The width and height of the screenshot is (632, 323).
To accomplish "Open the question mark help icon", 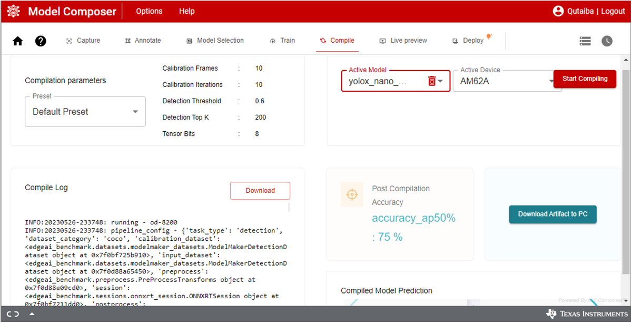I will coord(41,41).
